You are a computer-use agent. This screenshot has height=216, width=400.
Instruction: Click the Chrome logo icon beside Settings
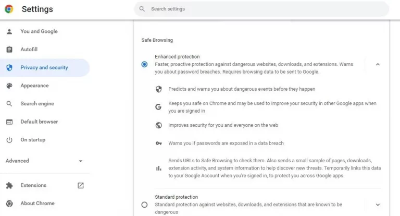point(9,9)
